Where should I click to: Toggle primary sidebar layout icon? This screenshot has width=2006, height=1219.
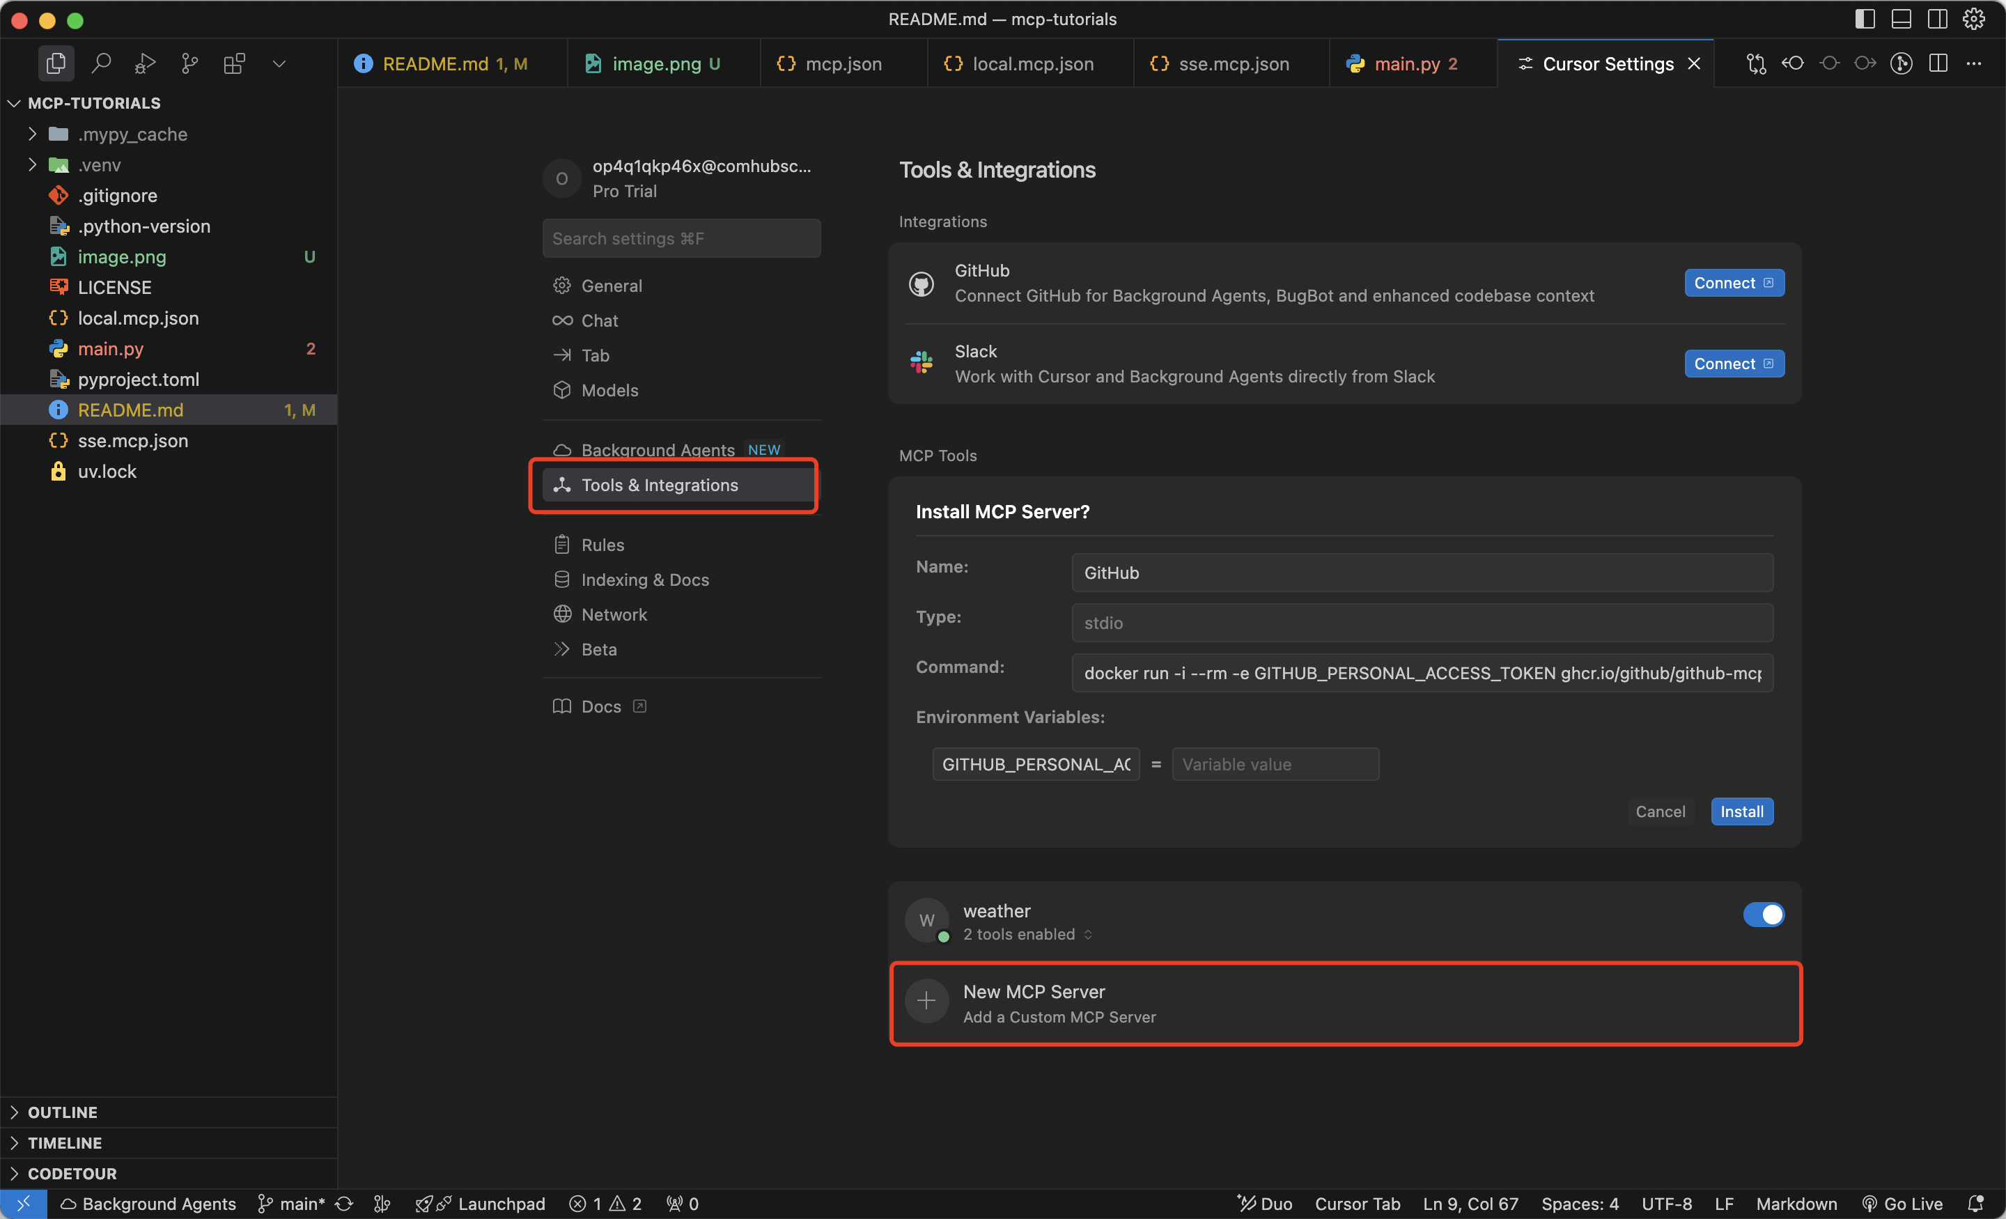(x=1865, y=19)
